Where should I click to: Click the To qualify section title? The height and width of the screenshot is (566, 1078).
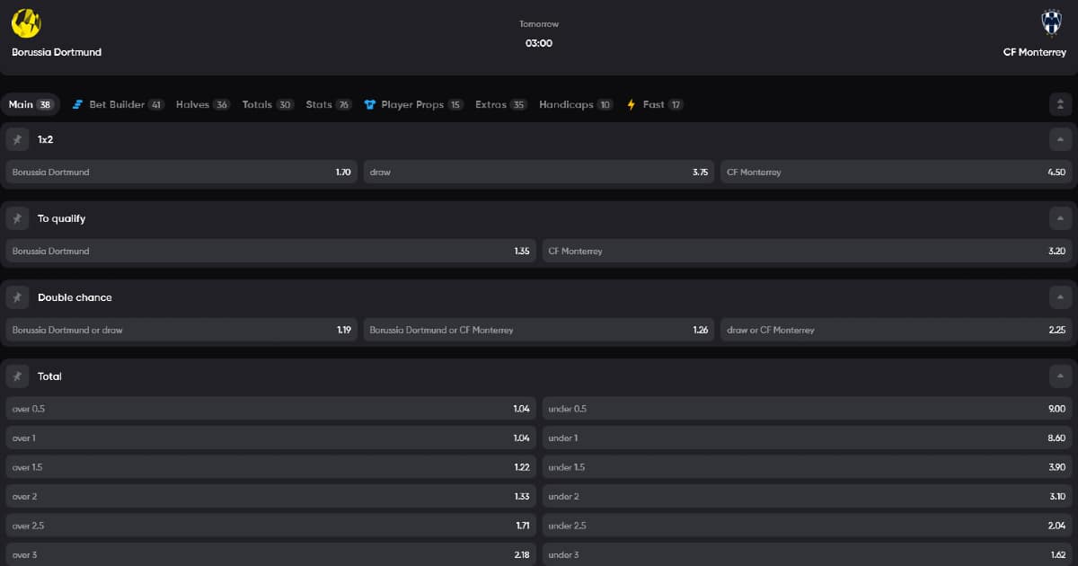pos(62,218)
